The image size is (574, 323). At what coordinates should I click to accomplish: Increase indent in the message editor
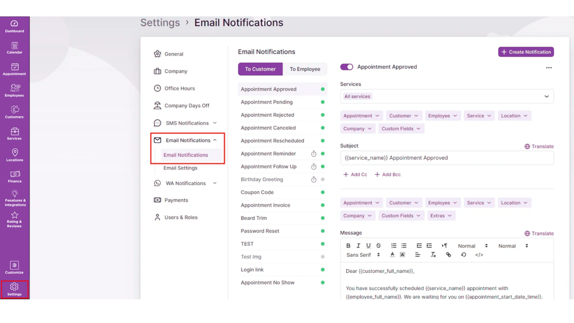(x=429, y=246)
